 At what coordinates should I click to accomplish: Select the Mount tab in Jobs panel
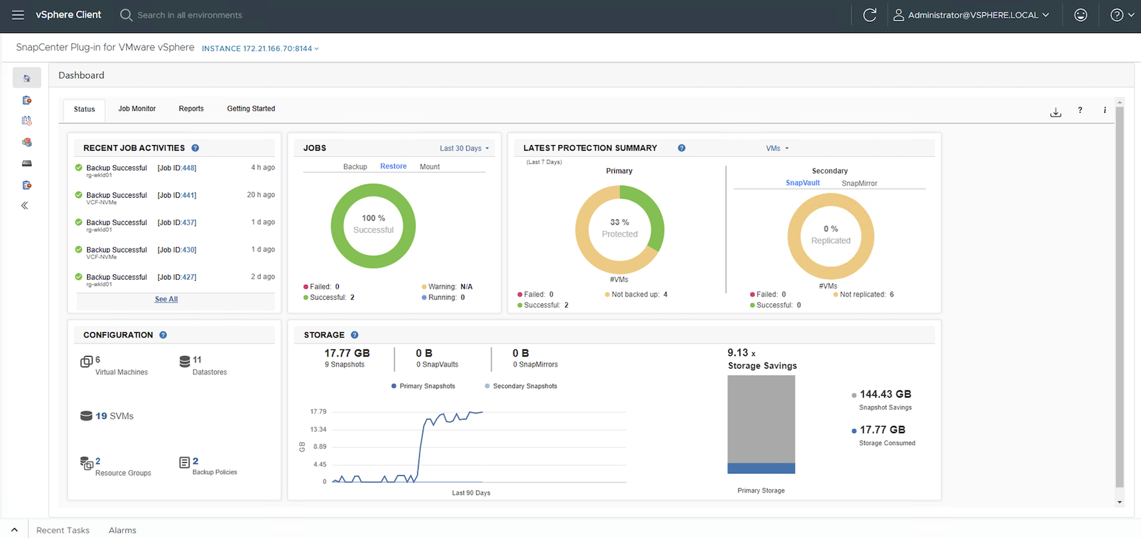pos(429,167)
